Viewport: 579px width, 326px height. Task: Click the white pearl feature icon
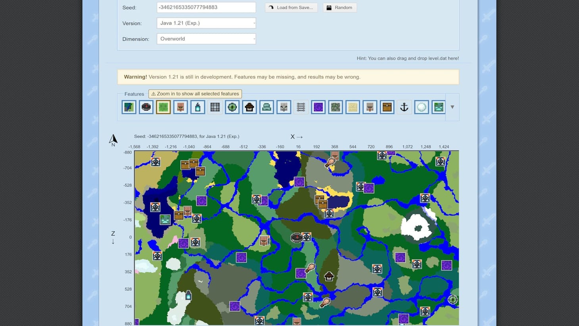421,107
